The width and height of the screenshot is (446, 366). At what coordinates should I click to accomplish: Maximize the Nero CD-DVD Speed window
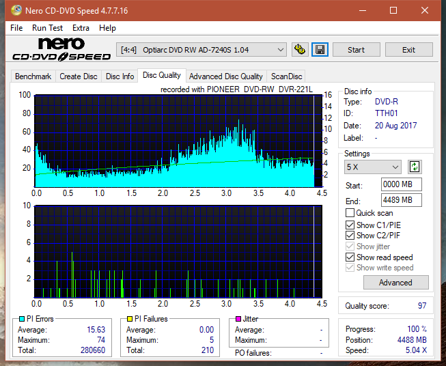(393, 10)
